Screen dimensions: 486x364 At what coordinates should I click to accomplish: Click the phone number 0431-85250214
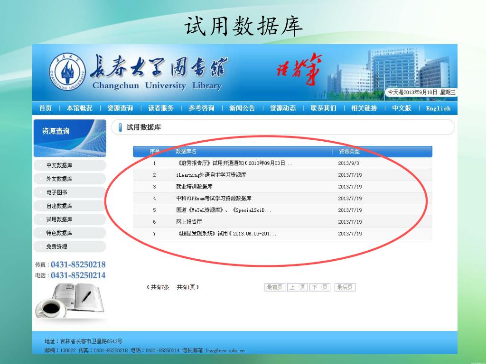pyautogui.click(x=78, y=275)
